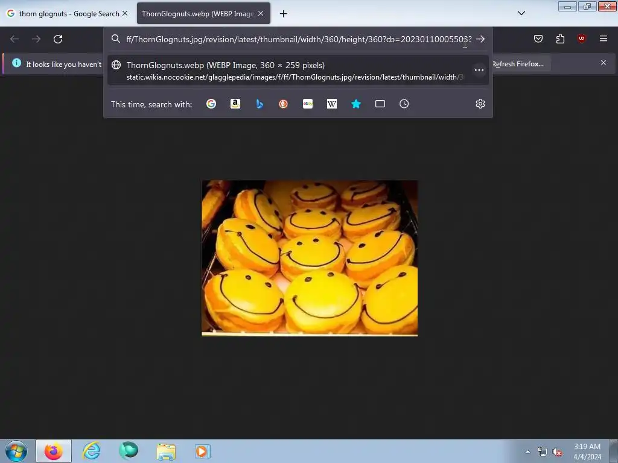Click the muted volume tray icon

click(x=556, y=452)
